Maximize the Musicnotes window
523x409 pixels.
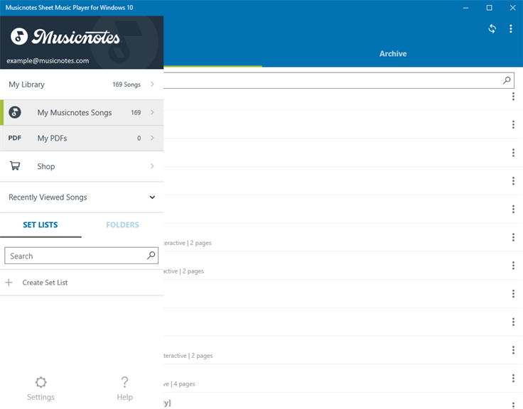point(489,8)
